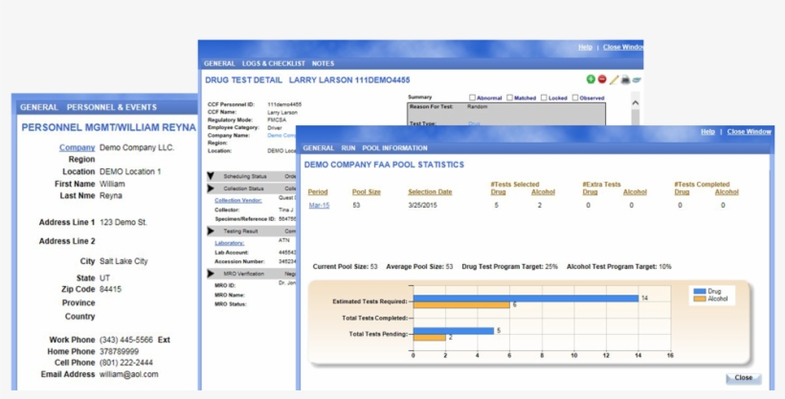Collapse the Scheduling Status section arrow
Screen dimensions: 785x399
[211, 176]
